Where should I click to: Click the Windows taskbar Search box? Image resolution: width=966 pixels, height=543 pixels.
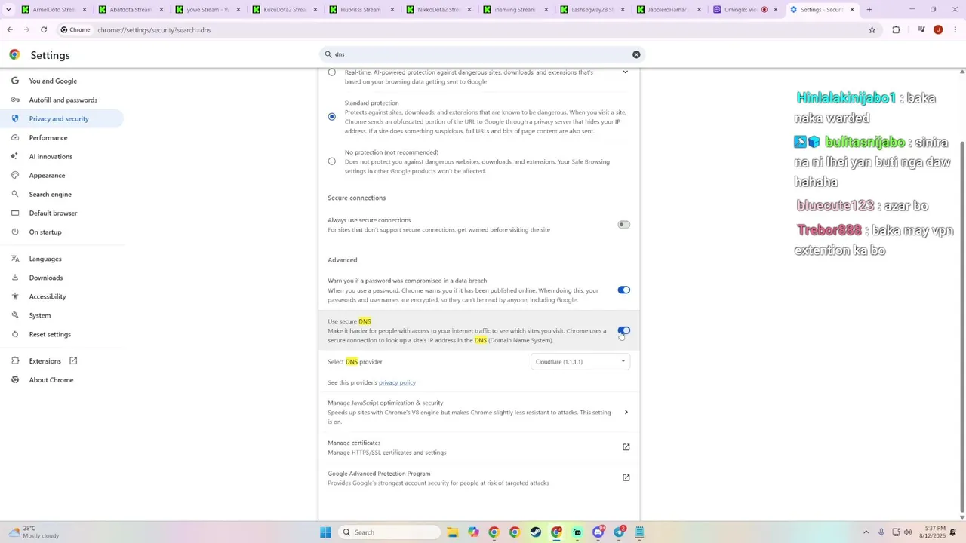[388, 532]
